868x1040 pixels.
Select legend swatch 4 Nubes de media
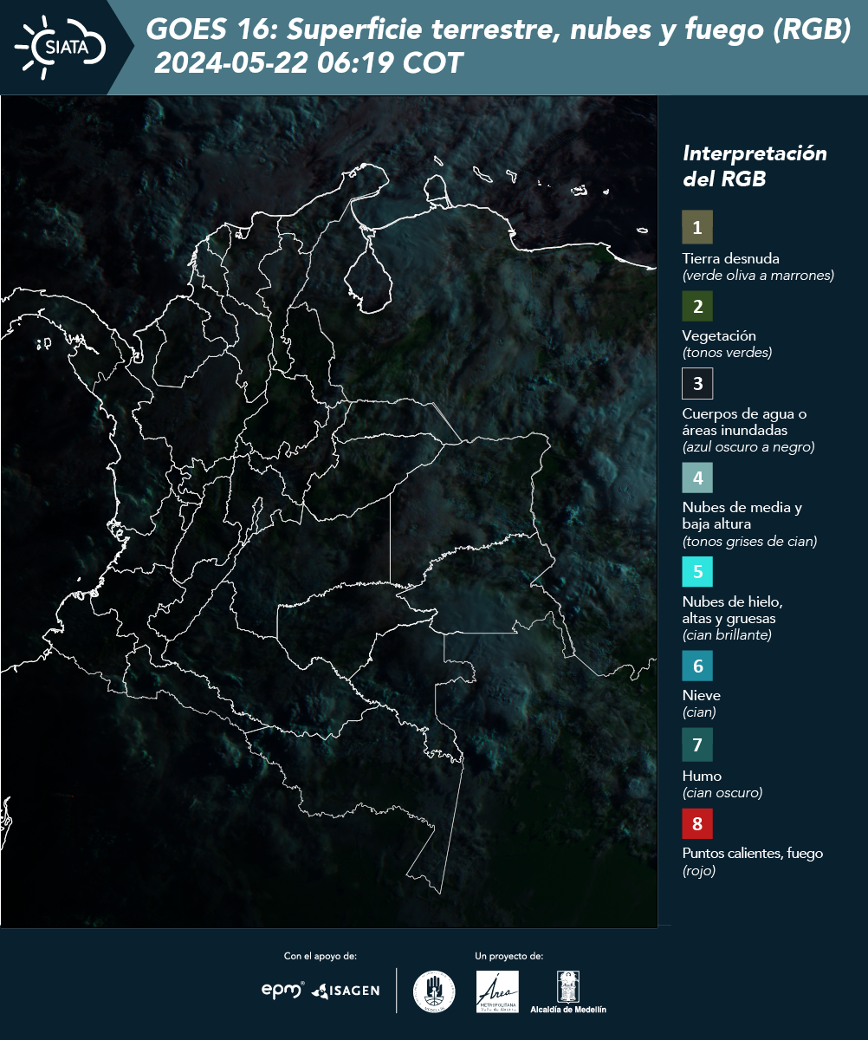pyautogui.click(x=697, y=477)
